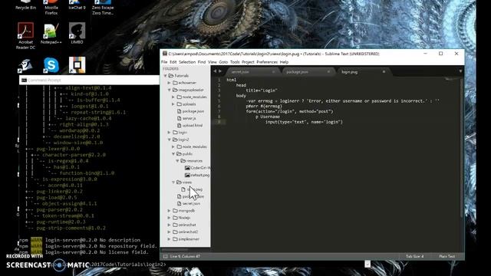Image resolution: width=491 pixels, height=276 pixels.
Task: Open the Skype desktop shortcut
Action: pyautogui.click(x=51, y=64)
